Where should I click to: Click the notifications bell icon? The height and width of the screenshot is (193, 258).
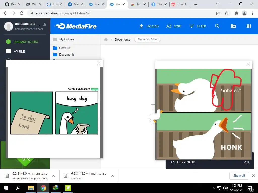(44, 24)
